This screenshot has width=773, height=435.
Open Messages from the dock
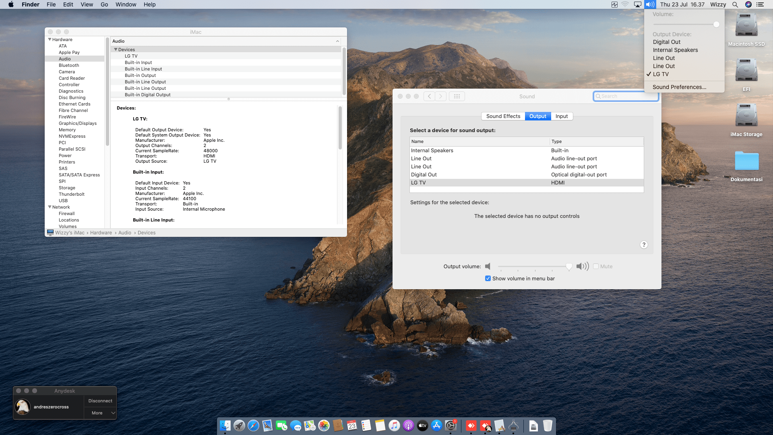pos(296,425)
